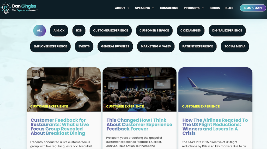This screenshot has width=267, height=149.
Task: Filter posts by B2B
Action: [x=79, y=31]
